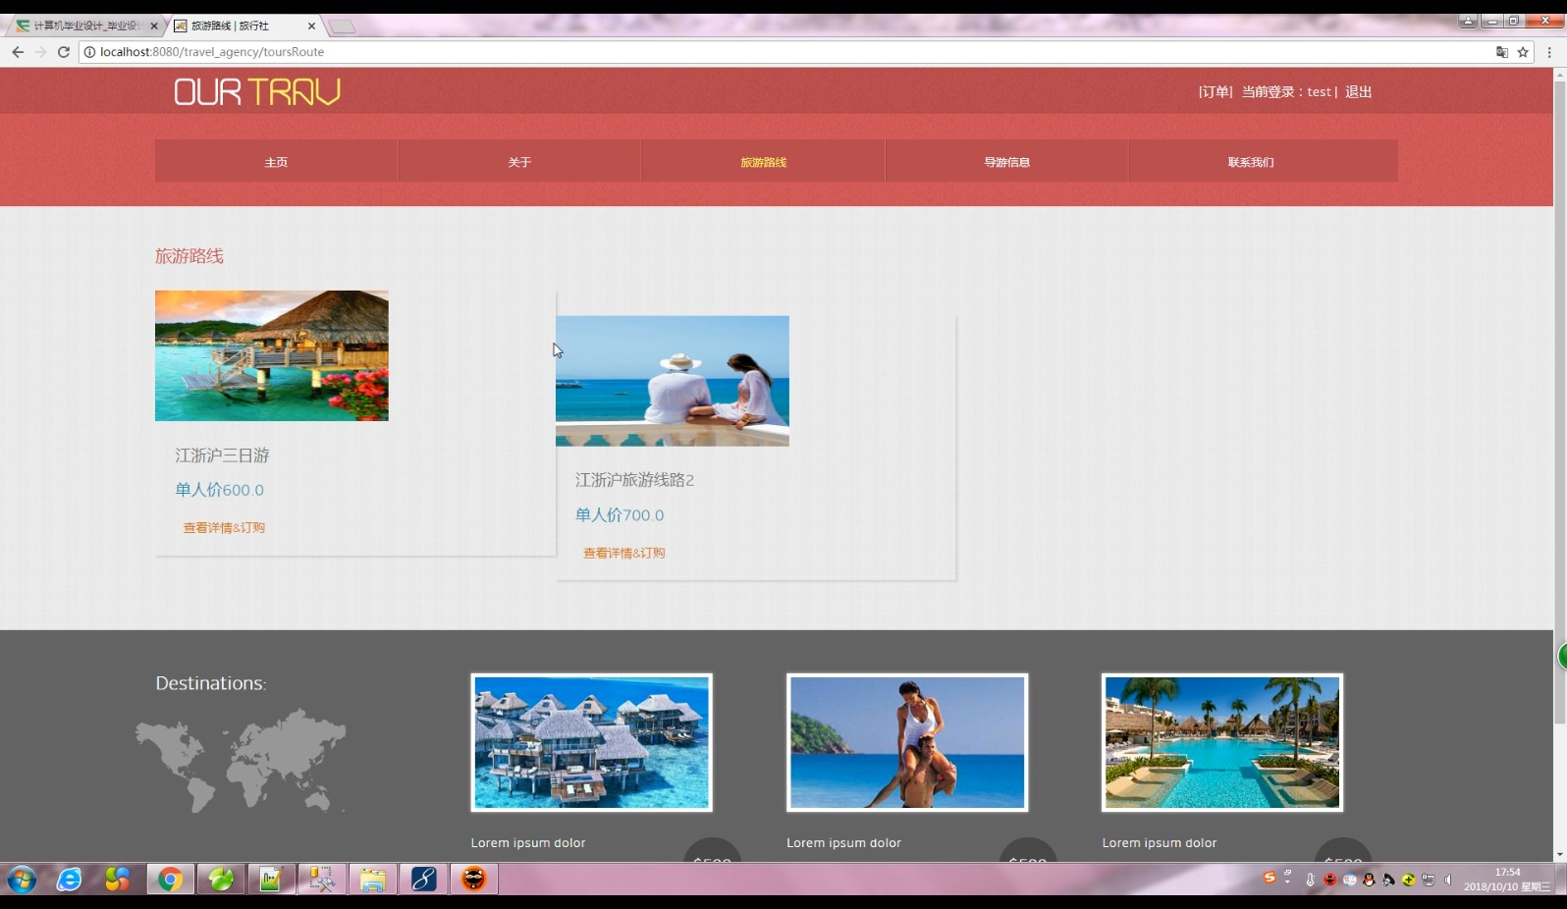Image resolution: width=1567 pixels, height=909 pixels.
Task: Click the network connection tray icon
Action: coord(1429,880)
